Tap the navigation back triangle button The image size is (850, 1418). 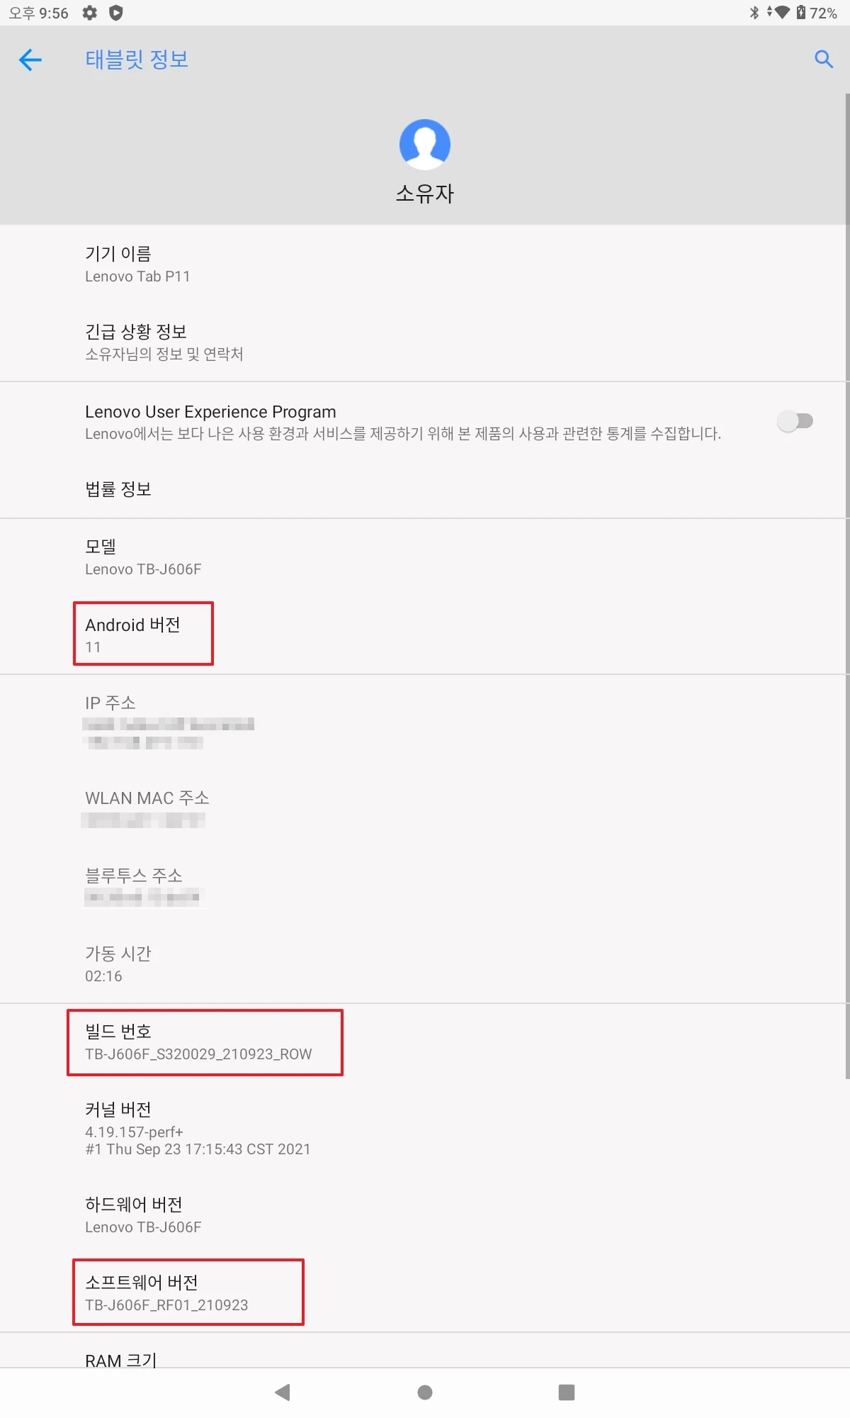283,1392
